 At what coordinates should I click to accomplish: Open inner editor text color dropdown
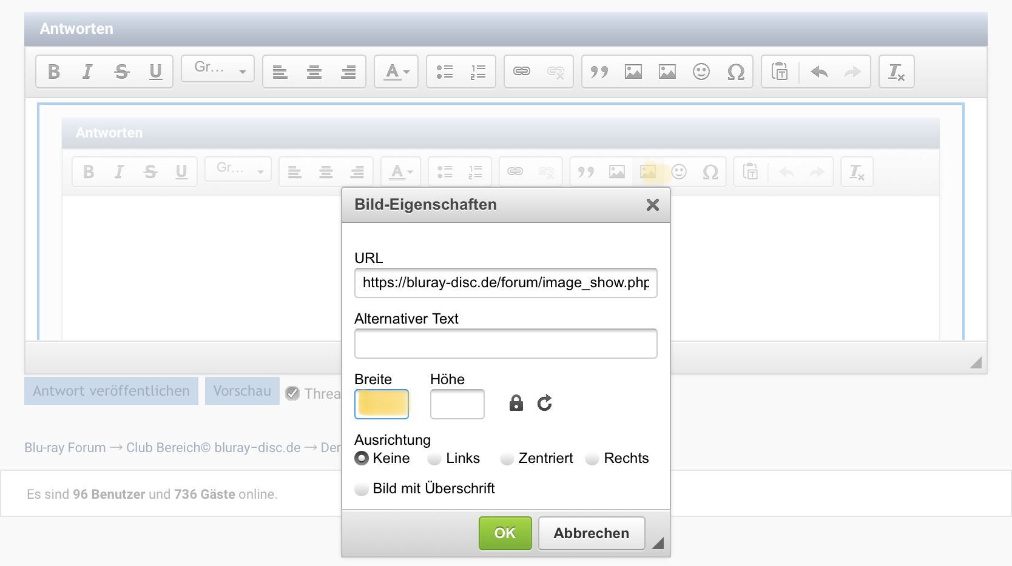[x=401, y=171]
